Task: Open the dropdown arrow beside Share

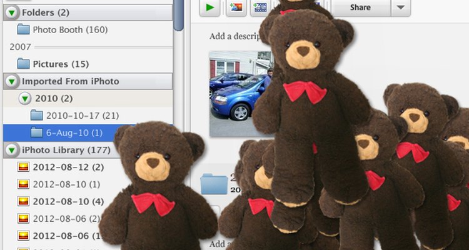Action: click(401, 7)
